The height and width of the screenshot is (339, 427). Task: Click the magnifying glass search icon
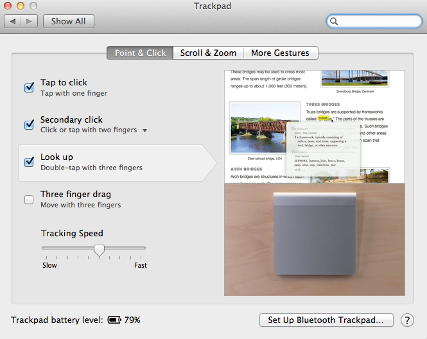tap(334, 21)
